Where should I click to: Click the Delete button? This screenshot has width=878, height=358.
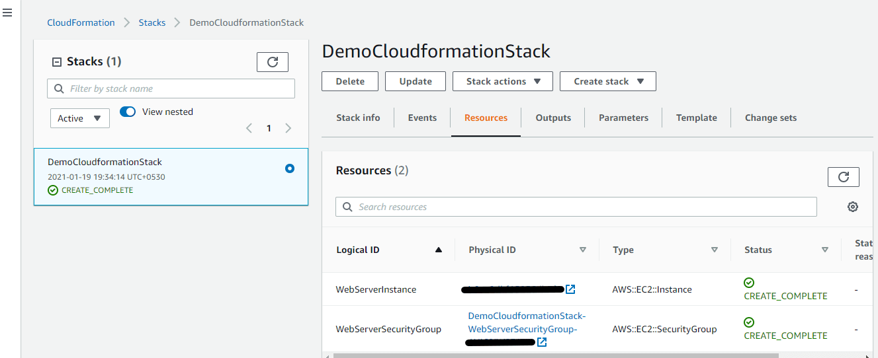(x=350, y=81)
